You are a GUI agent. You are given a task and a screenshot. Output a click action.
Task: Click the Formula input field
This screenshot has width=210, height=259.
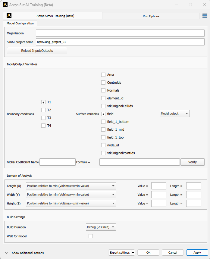[x=139, y=162]
